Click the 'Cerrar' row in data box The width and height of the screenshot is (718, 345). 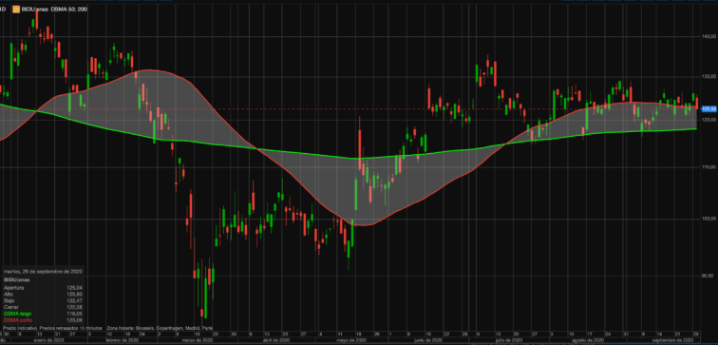(x=42, y=307)
